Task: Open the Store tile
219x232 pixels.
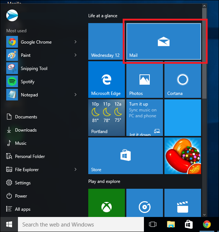Action: tap(126, 156)
